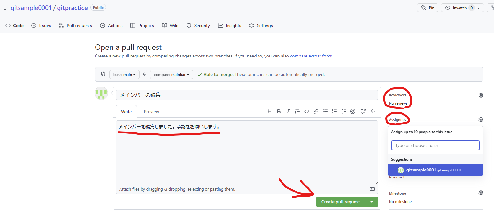Image resolution: width=494 pixels, height=211 pixels.
Task: Follow the compare across forks link
Action: point(311,56)
